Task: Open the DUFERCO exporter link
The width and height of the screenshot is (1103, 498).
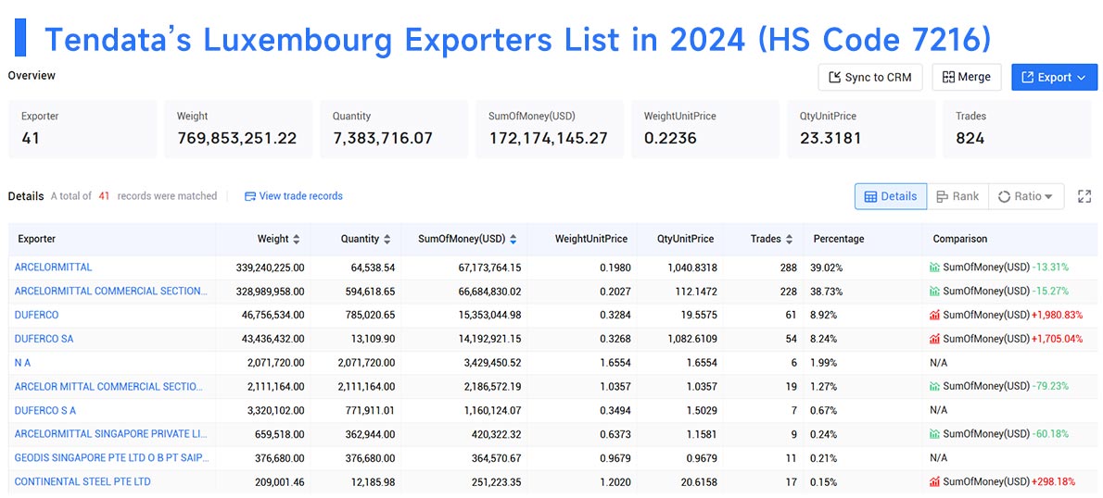Action: (36, 315)
